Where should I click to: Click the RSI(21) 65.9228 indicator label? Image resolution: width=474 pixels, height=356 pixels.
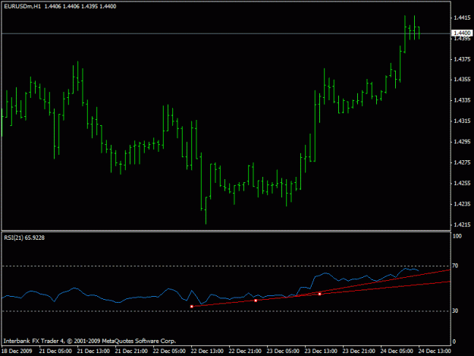point(24,238)
